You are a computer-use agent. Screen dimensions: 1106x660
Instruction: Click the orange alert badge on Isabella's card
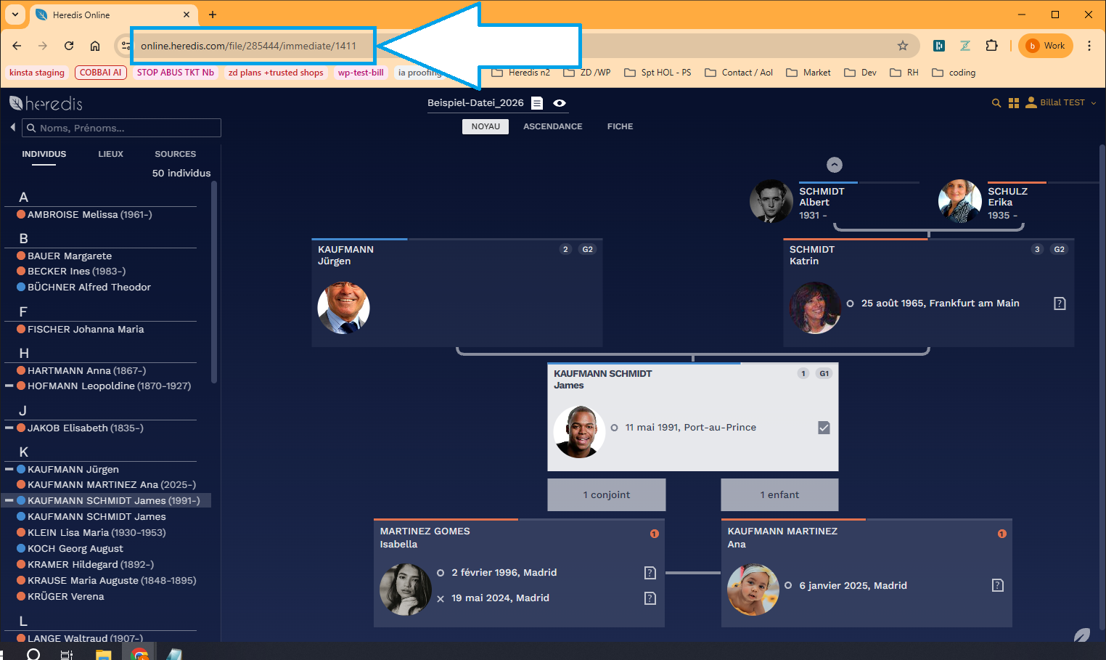pyautogui.click(x=654, y=534)
